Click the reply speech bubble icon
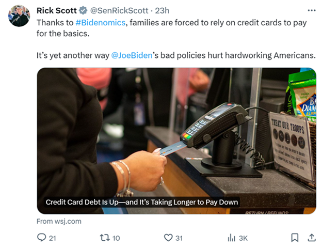Screen dimensions: 323x248 click(x=42, y=238)
